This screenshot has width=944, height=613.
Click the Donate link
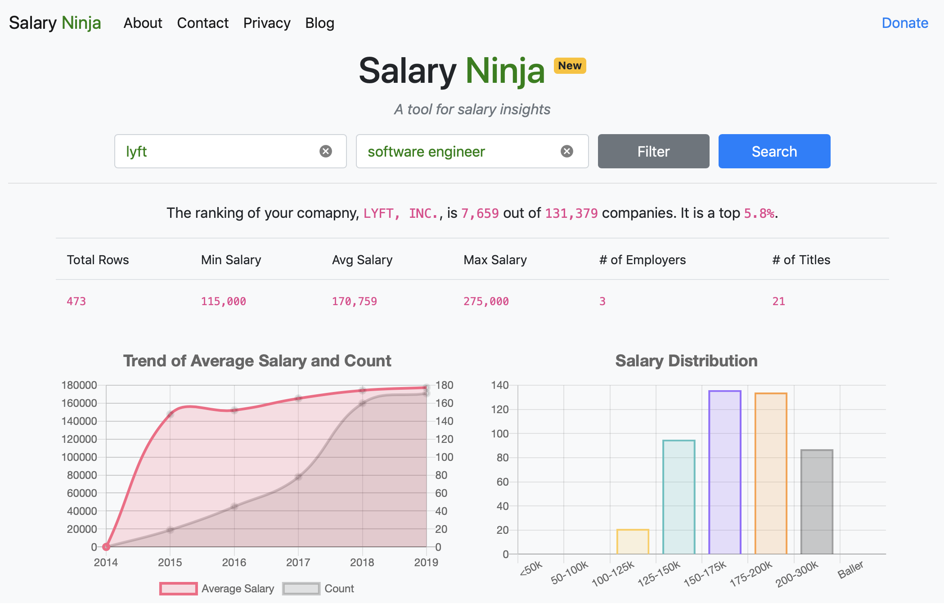point(905,23)
